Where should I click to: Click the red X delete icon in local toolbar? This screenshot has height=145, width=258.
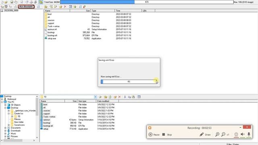pyautogui.click(x=120, y=97)
